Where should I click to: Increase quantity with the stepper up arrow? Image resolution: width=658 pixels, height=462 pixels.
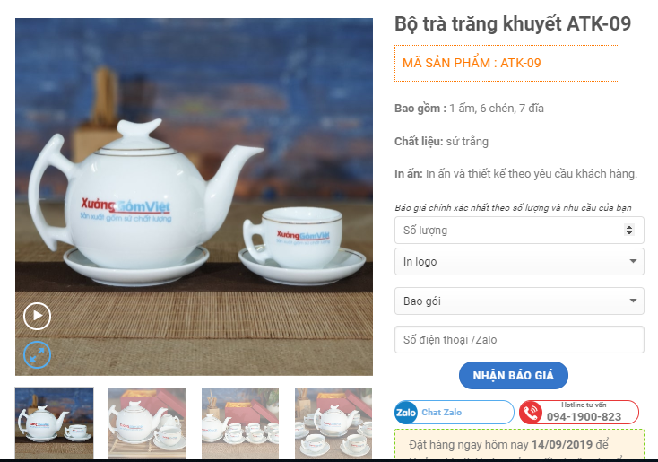[x=629, y=227]
